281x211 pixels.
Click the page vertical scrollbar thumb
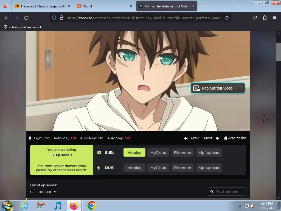click(x=279, y=52)
